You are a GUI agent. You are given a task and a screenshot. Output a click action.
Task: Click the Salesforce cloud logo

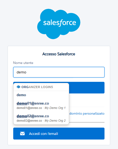tap(59, 24)
